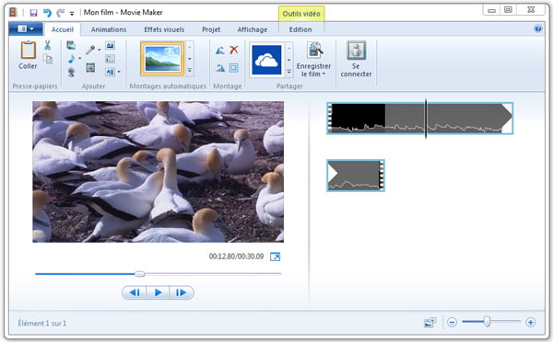Redo action in title bar
Viewport: 553px width, 342px height.
pos(60,13)
